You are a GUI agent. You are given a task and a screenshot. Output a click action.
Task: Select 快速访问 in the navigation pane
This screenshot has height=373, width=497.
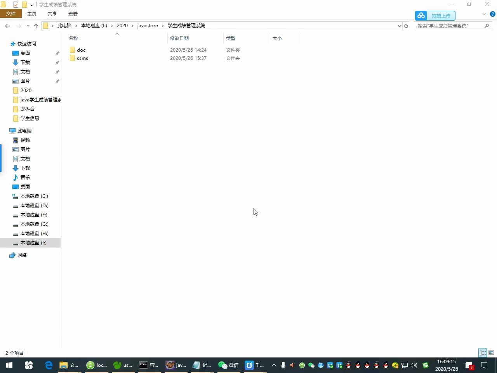coord(27,44)
